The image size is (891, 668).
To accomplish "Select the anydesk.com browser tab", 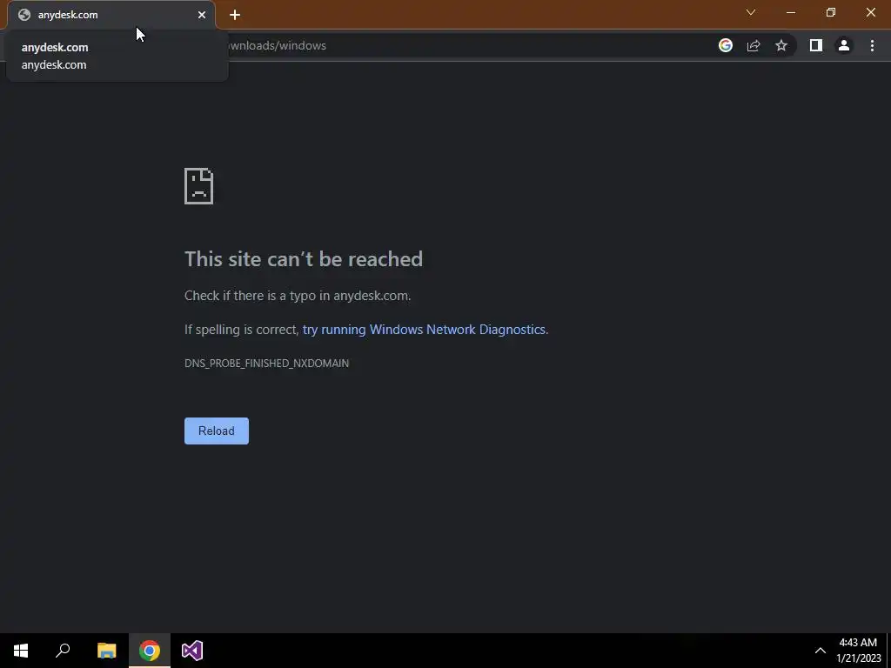I will 111,15.
